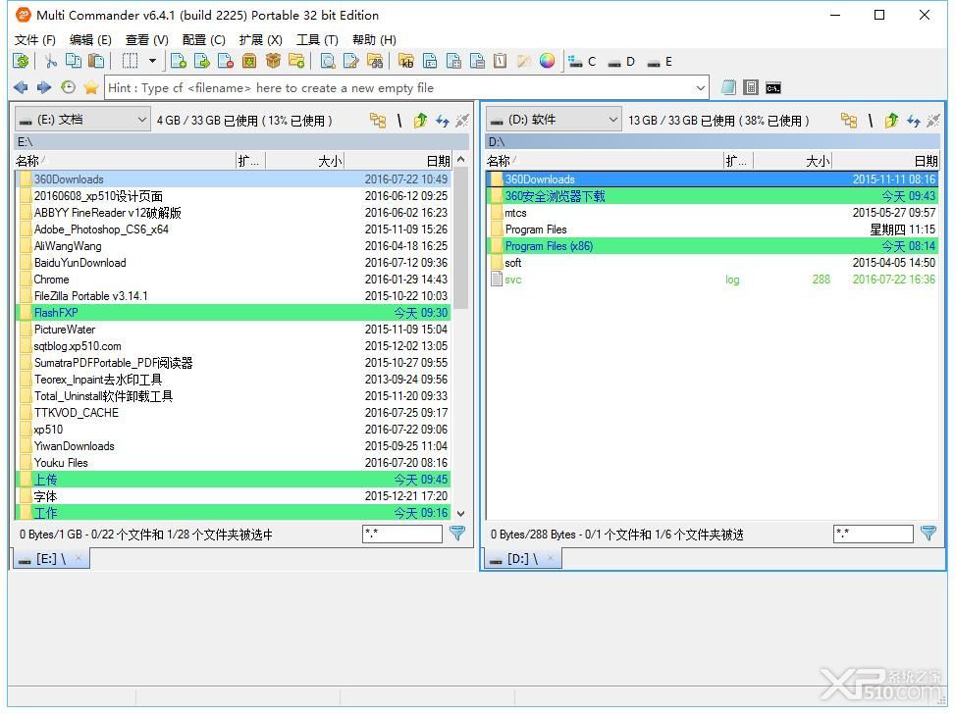Click the Copy files icon with green plus
Viewport: 955px width, 714px height.
tap(179, 61)
